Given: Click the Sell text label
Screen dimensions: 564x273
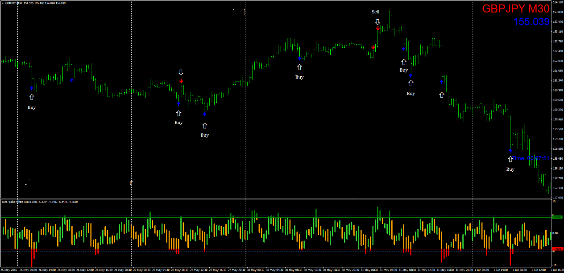Looking at the screenshot, I should click(376, 12).
